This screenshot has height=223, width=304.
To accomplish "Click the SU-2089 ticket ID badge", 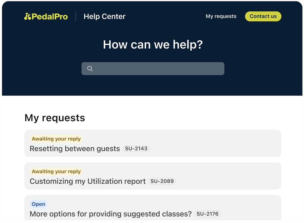I will pyautogui.click(x=162, y=181).
